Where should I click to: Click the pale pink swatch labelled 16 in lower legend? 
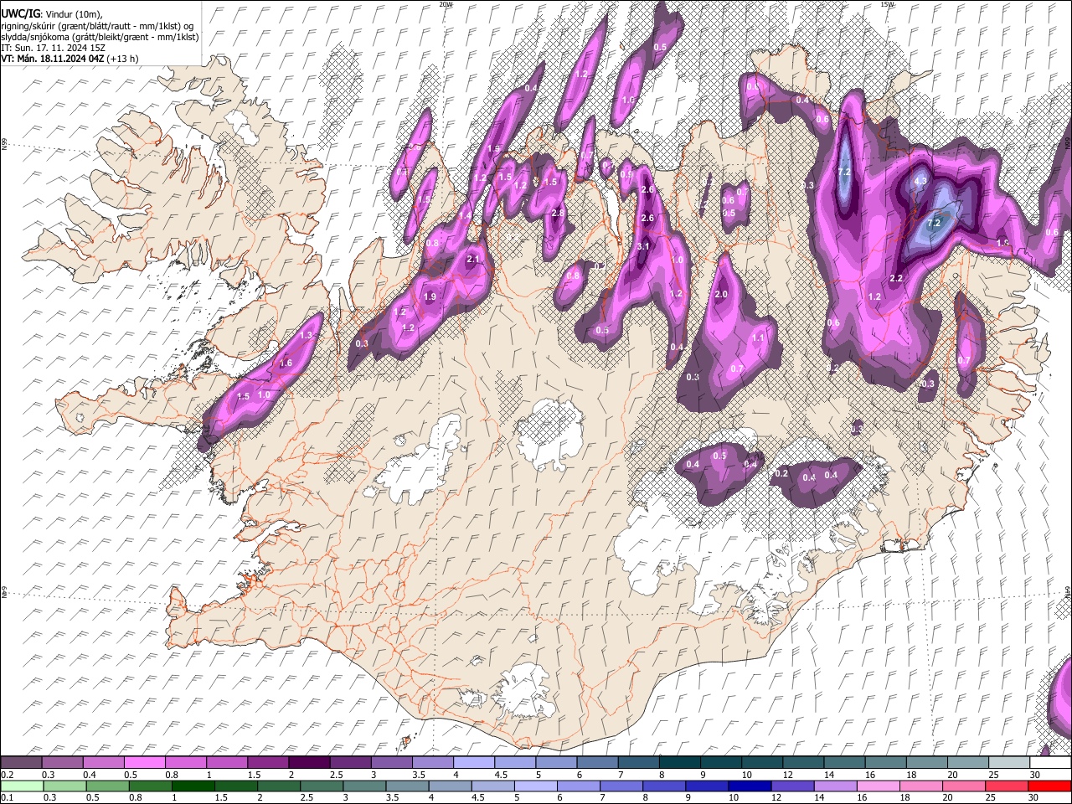[879, 786]
